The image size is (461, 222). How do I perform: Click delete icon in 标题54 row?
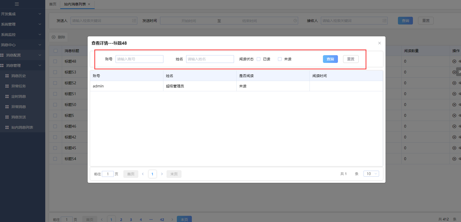click(454, 159)
